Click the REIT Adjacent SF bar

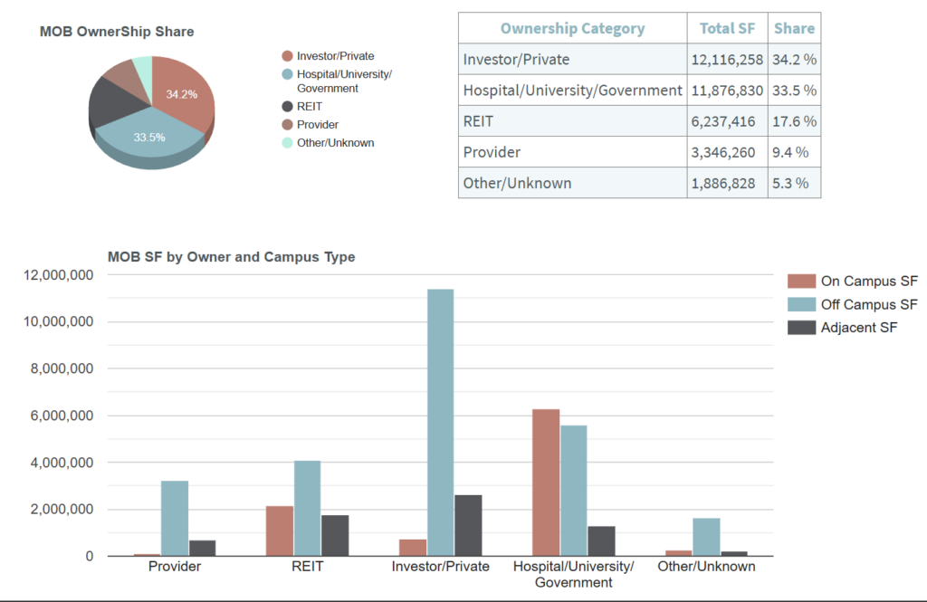click(335, 535)
